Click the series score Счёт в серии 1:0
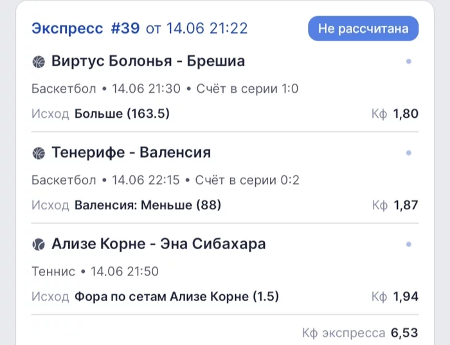Image resolution: width=450 pixels, height=345 pixels. click(247, 89)
